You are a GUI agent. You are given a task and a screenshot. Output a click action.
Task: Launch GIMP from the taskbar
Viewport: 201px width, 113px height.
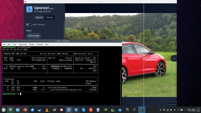click(x=54, y=110)
